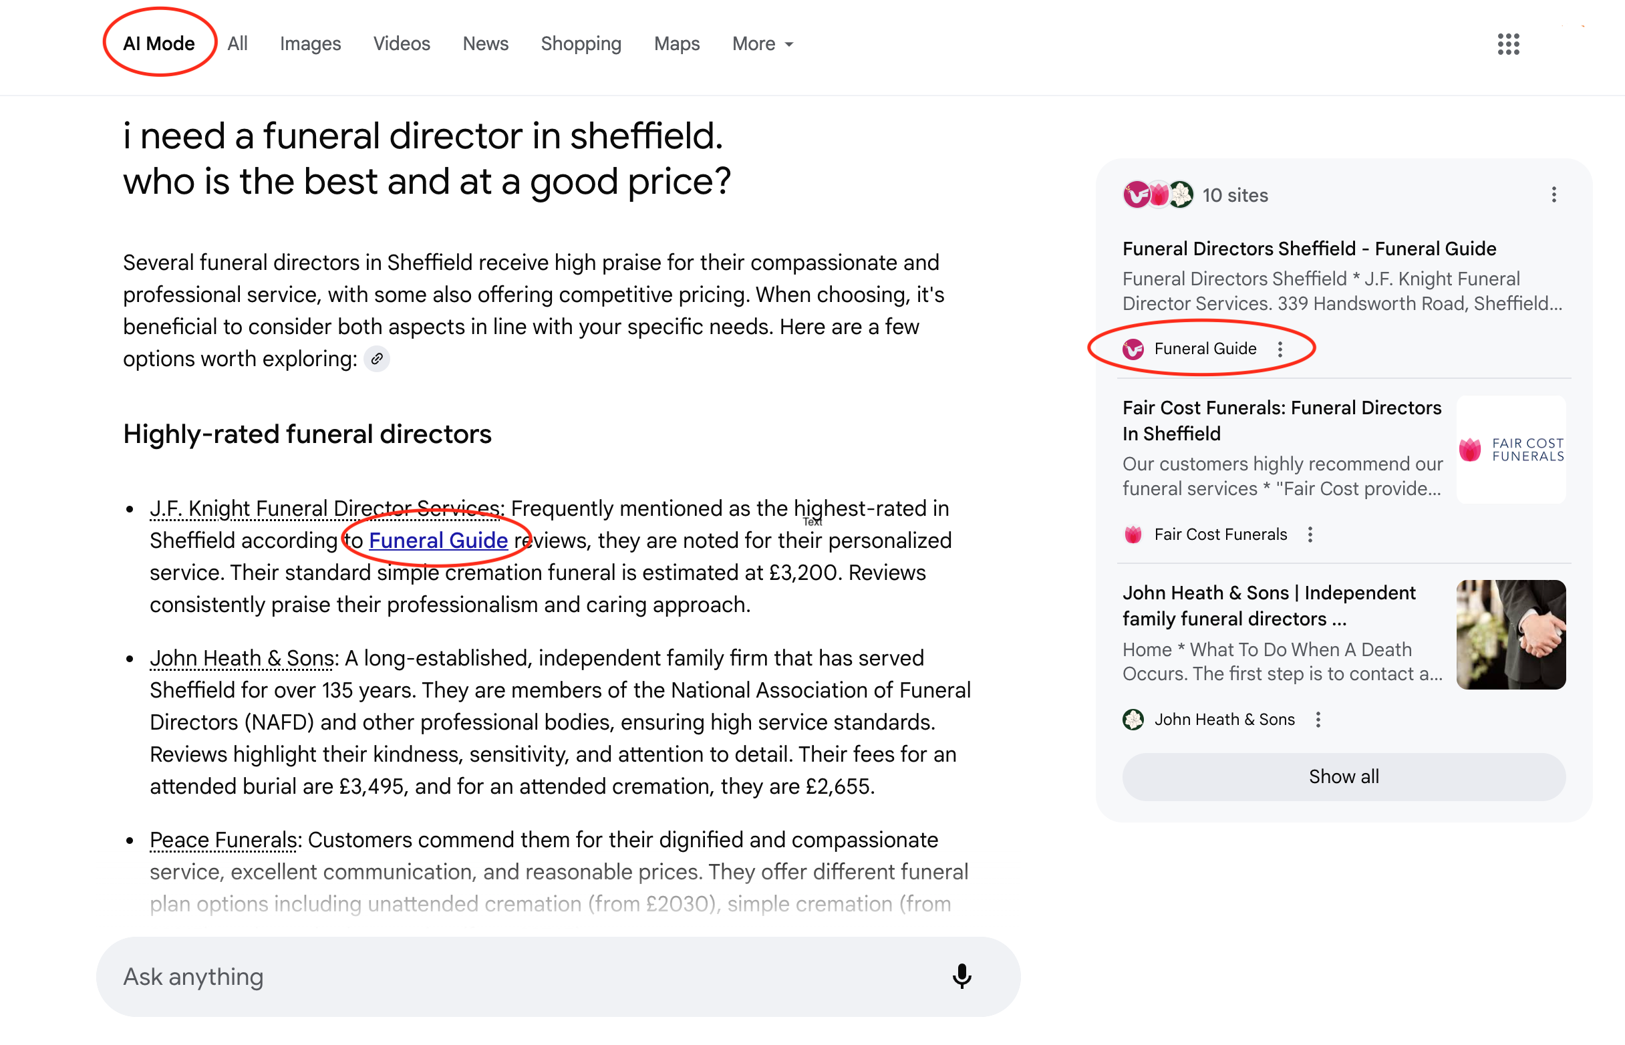Open three-dot options next to Fair Cost Funerals

point(1310,535)
